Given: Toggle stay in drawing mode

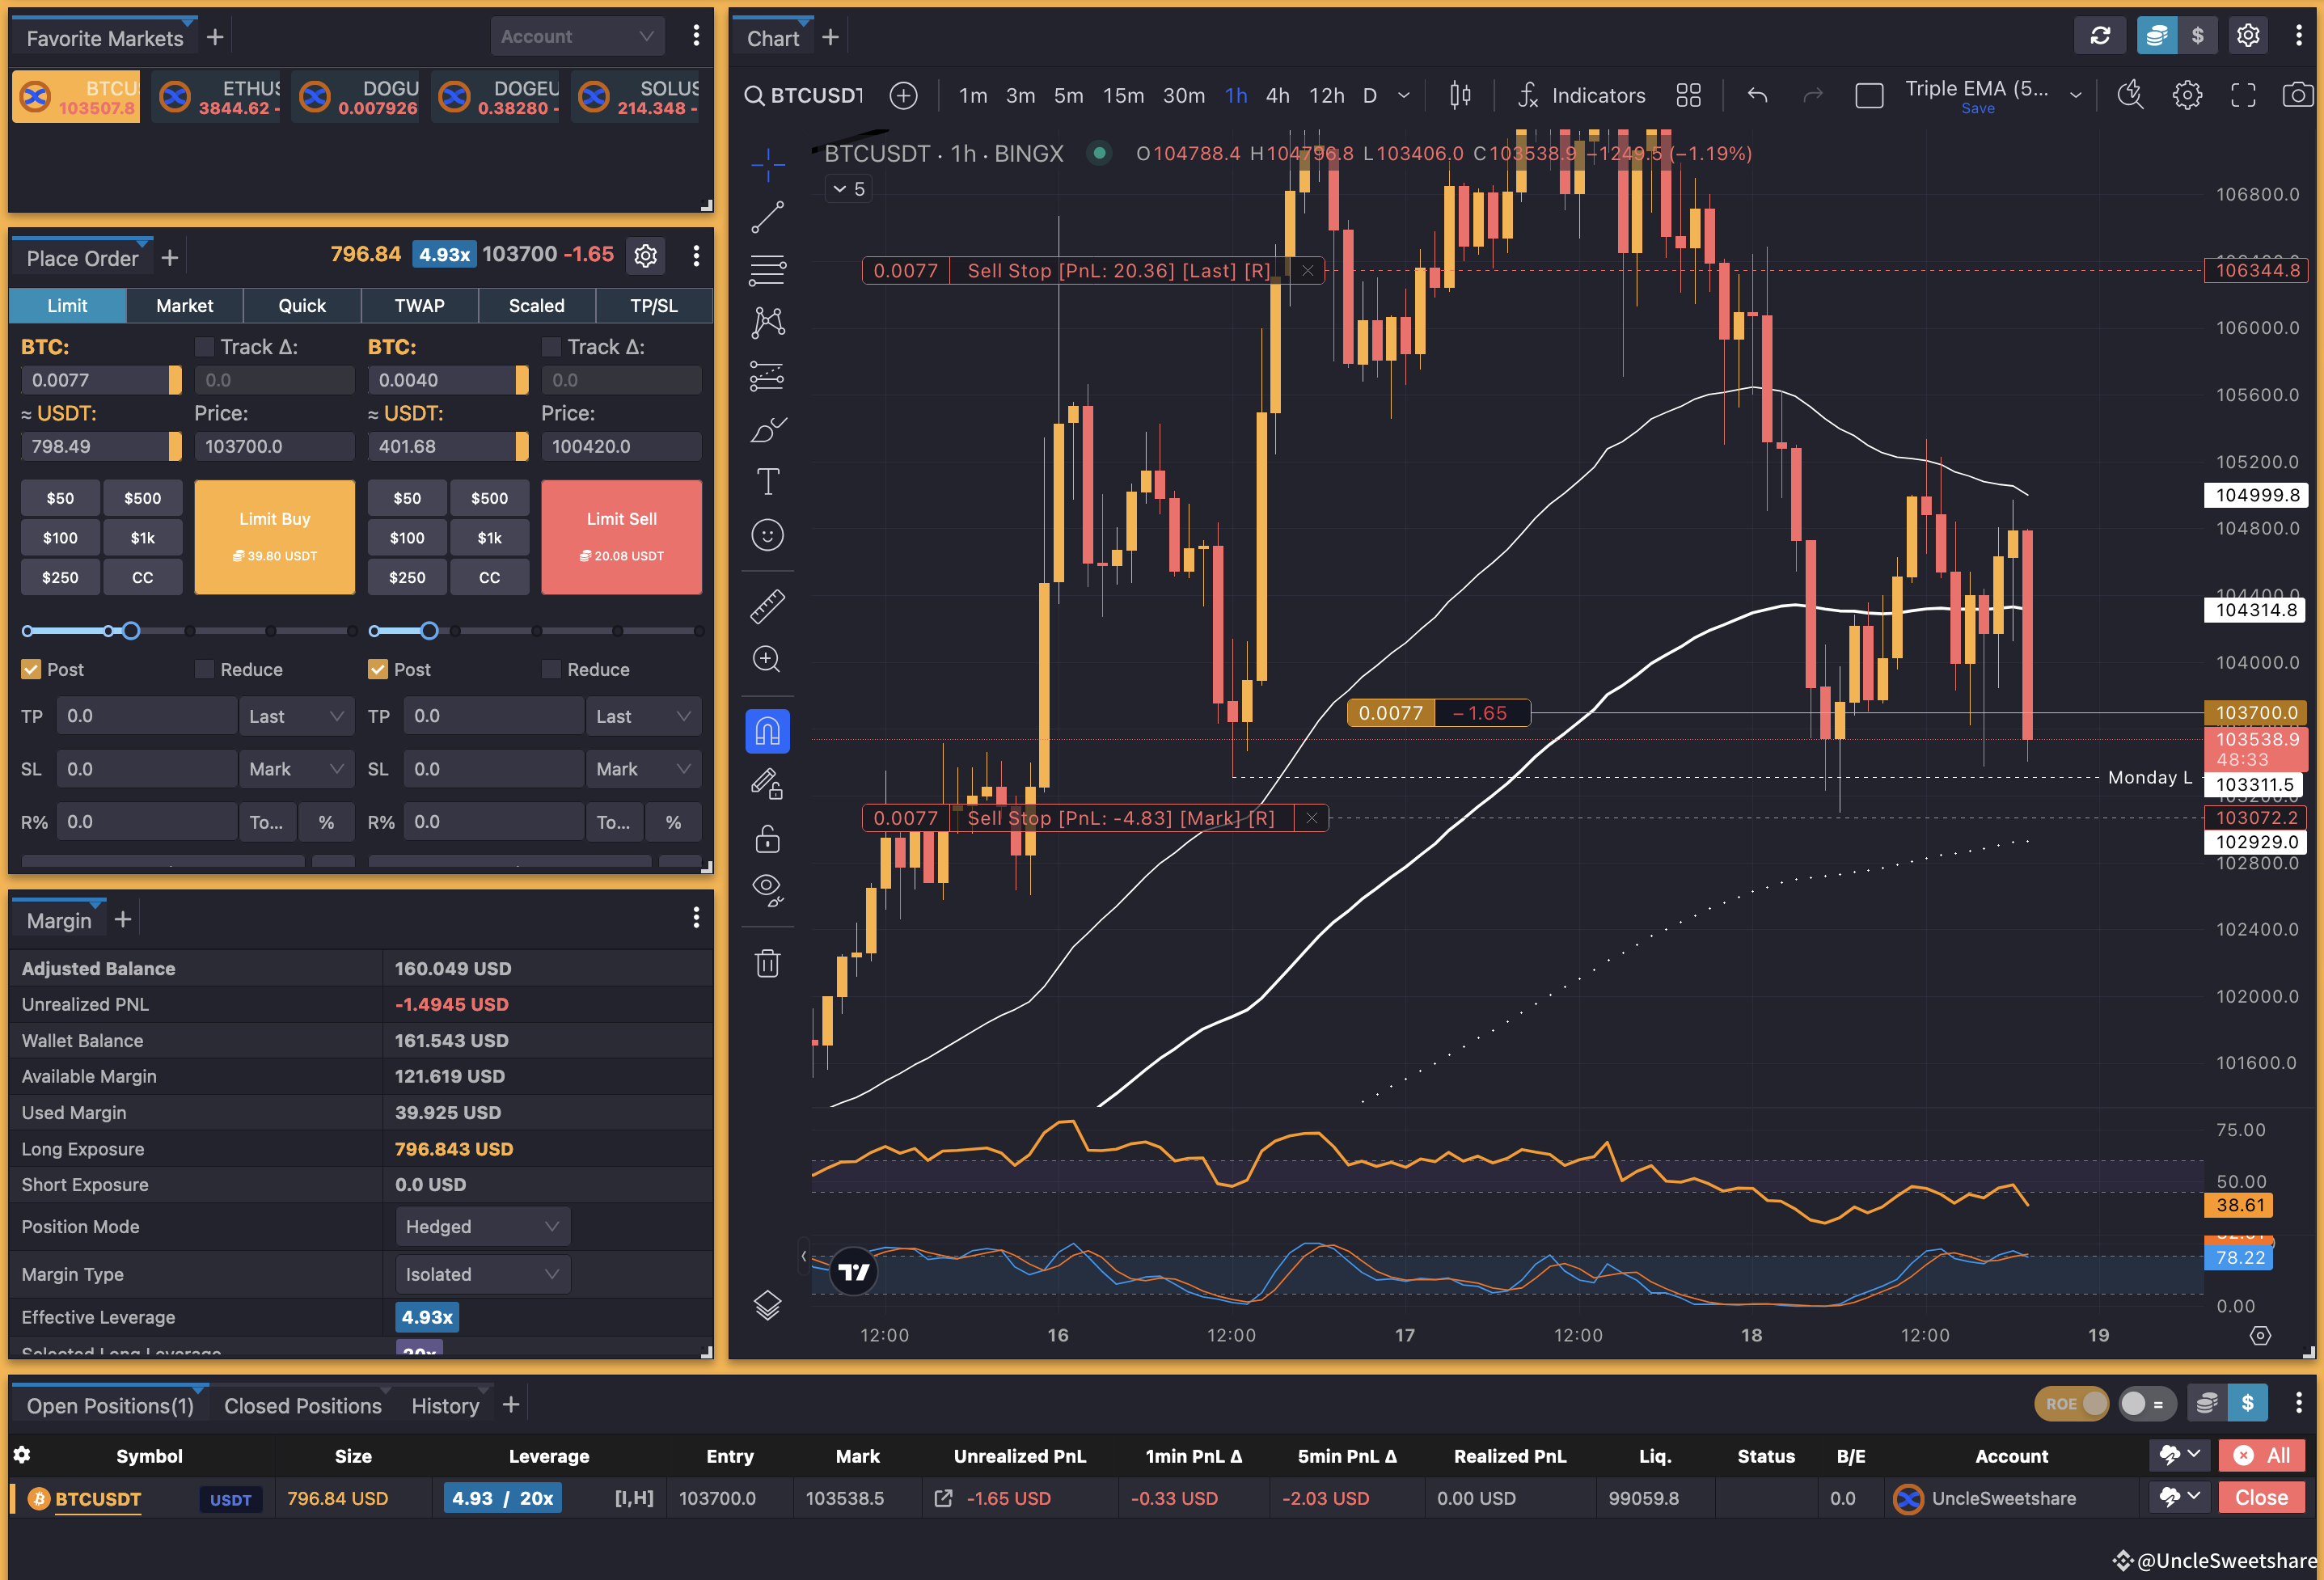Looking at the screenshot, I should point(767,784).
